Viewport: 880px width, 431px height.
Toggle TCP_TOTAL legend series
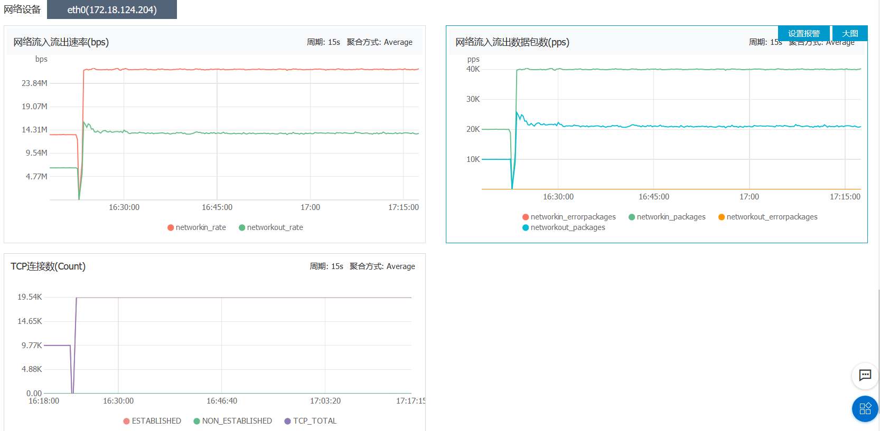(x=311, y=421)
